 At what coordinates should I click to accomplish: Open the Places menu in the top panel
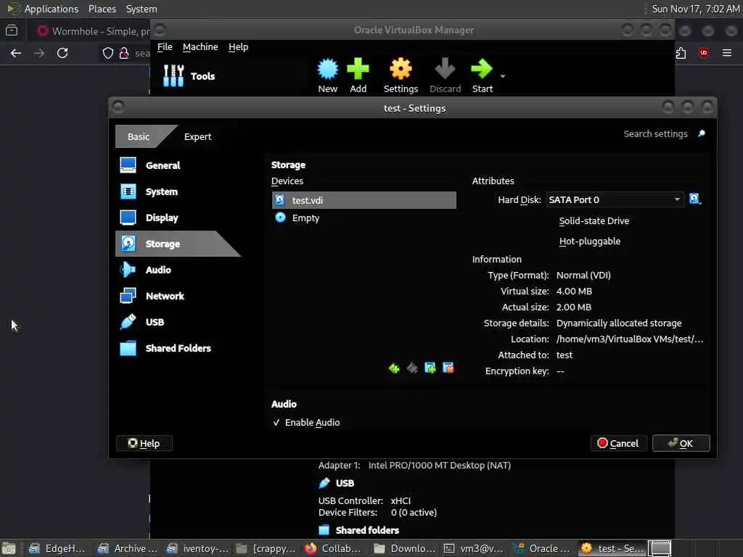tap(102, 9)
